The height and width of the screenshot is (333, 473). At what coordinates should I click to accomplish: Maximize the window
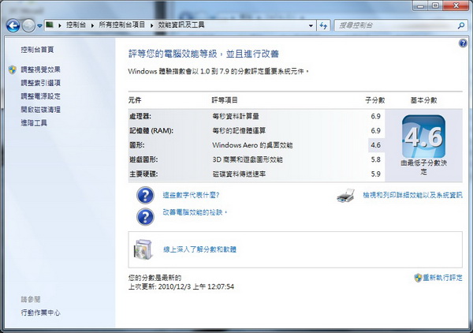point(436,6)
